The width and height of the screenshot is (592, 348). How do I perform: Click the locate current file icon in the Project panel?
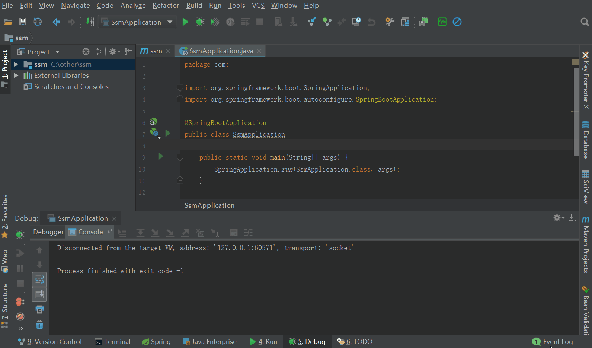(86, 52)
